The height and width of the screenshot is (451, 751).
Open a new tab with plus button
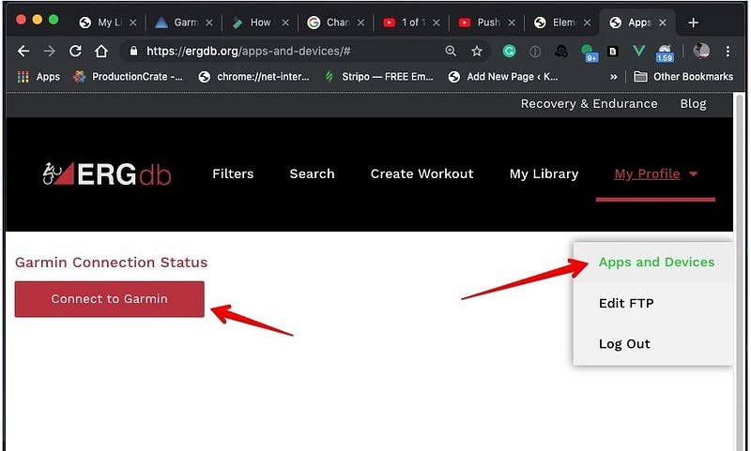[693, 23]
